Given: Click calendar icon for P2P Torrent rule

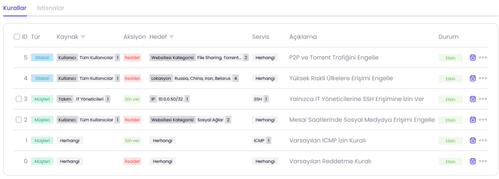Looking at the screenshot, I should pyautogui.click(x=473, y=57).
